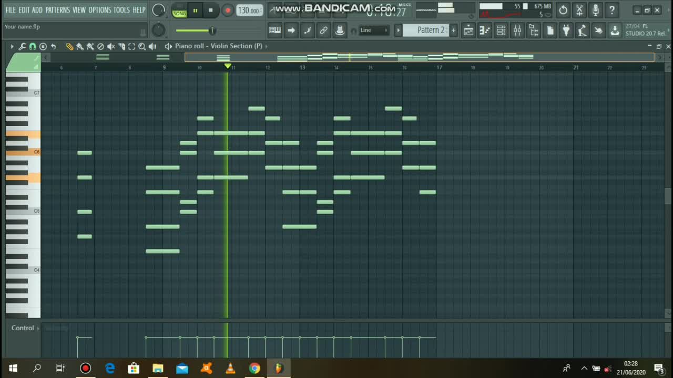Open the project picker pages icon

[550, 30]
